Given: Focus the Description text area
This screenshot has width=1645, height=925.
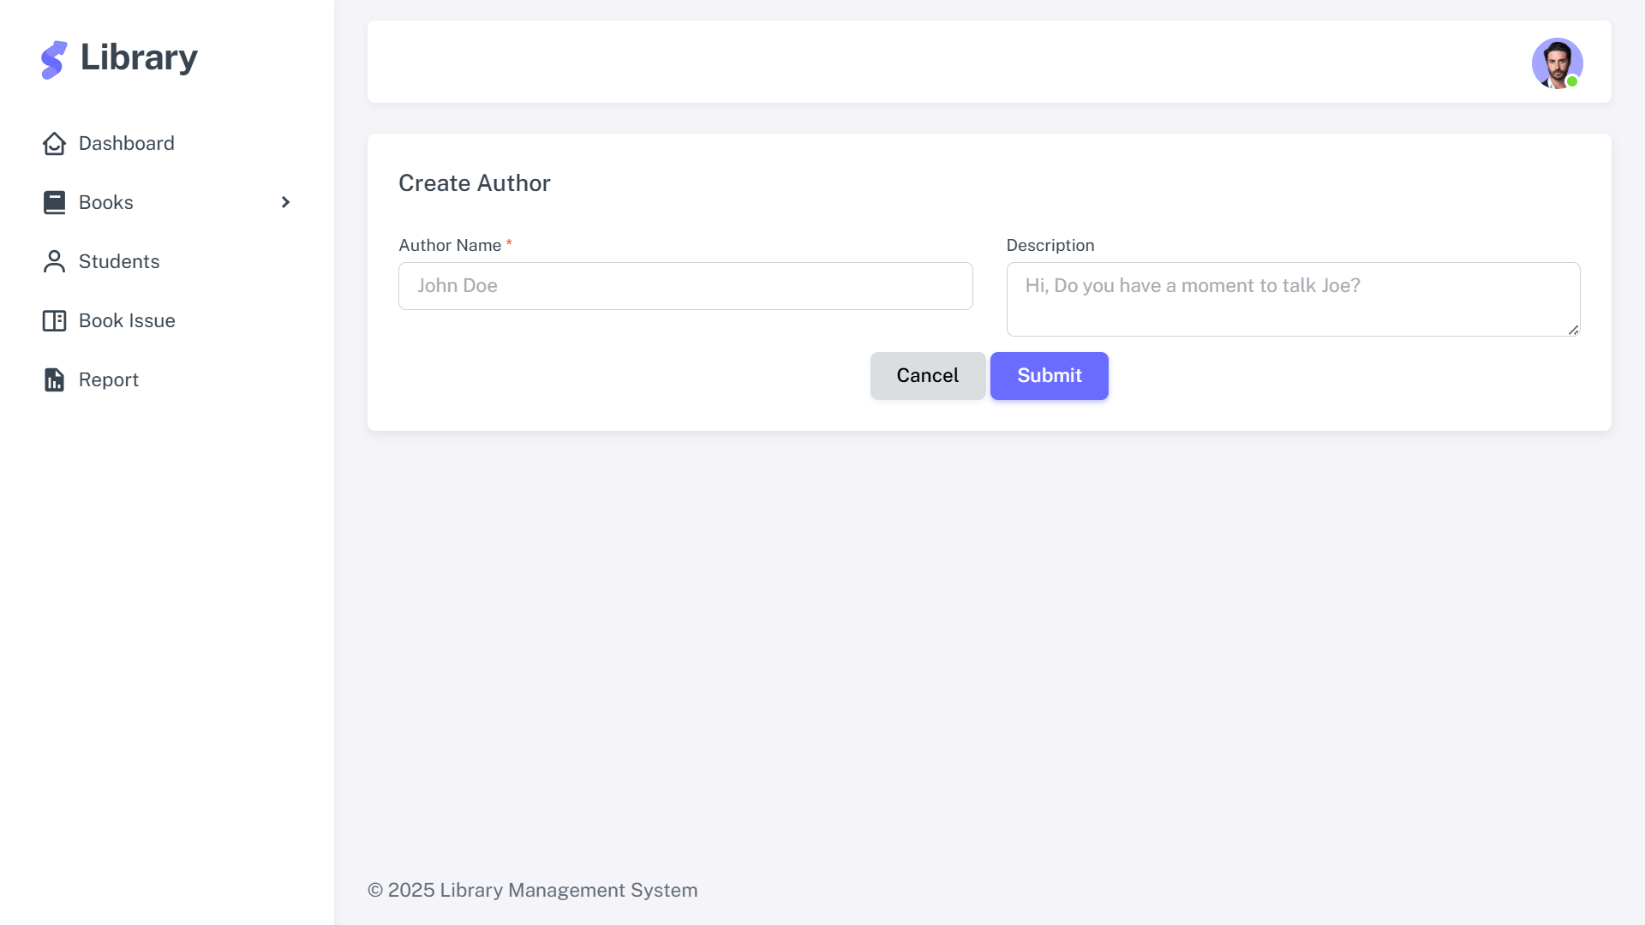Looking at the screenshot, I should click(1293, 299).
